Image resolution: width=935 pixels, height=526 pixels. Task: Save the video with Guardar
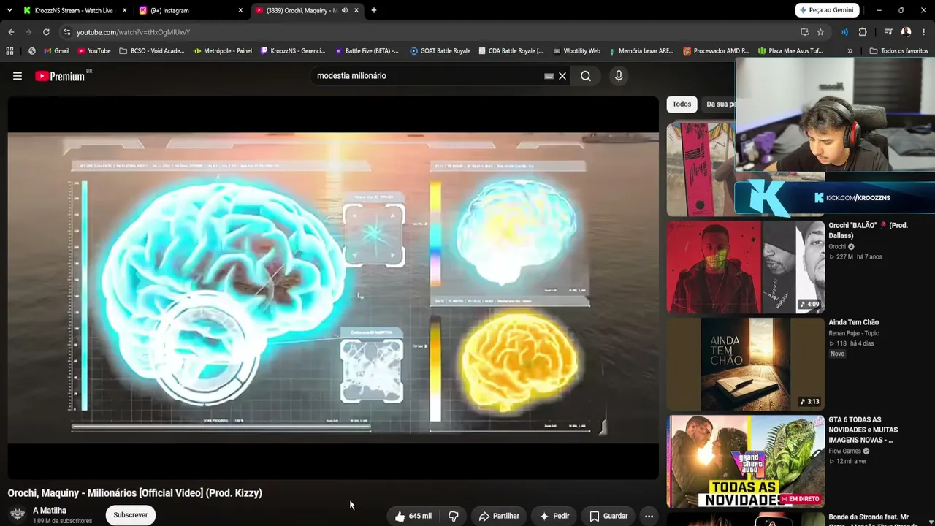pos(608,516)
